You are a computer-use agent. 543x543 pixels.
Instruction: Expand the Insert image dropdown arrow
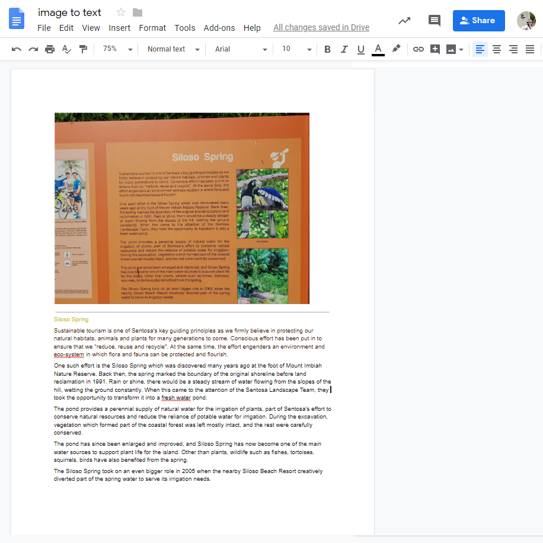pyautogui.click(x=461, y=50)
